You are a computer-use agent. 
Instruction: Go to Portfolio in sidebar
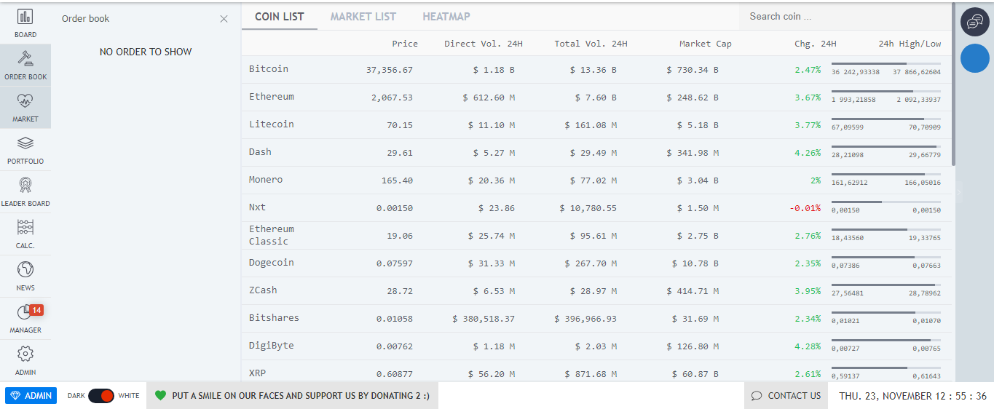tap(25, 148)
